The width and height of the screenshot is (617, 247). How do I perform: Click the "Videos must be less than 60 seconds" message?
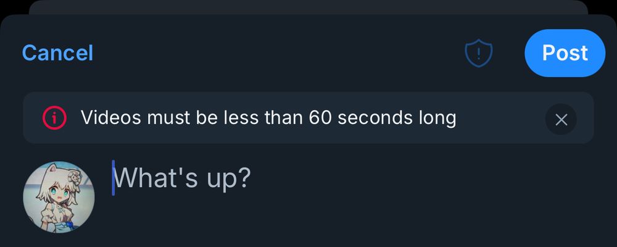[x=268, y=117]
